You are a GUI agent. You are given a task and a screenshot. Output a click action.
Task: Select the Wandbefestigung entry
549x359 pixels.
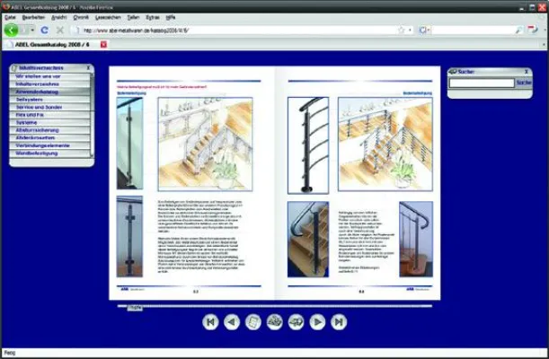click(x=49, y=153)
